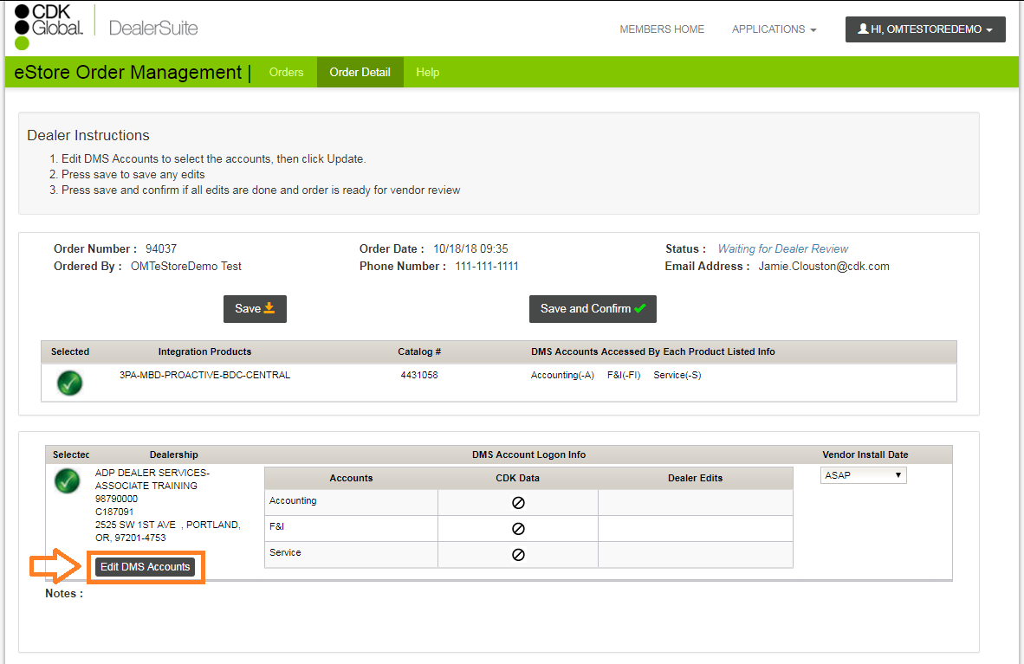Open the Help tab
Viewport: 1024px width, 664px height.
(428, 72)
